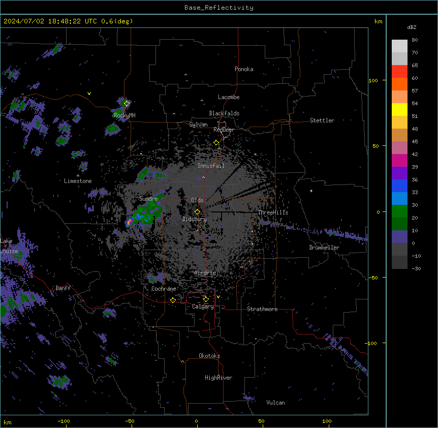Click the ThreeHills label
The width and height of the screenshot is (438, 428).
pyautogui.click(x=273, y=212)
